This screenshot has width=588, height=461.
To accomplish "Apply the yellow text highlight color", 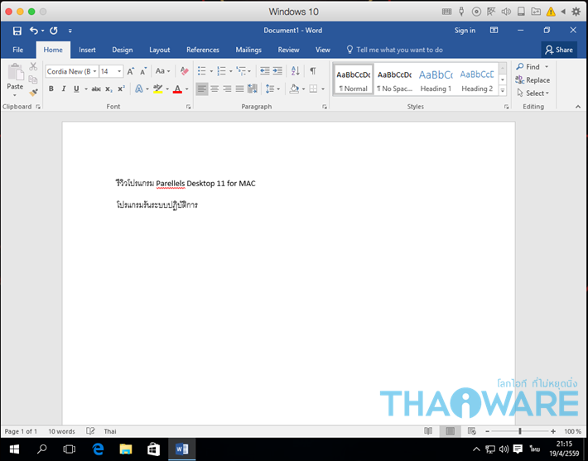I will pos(158,89).
